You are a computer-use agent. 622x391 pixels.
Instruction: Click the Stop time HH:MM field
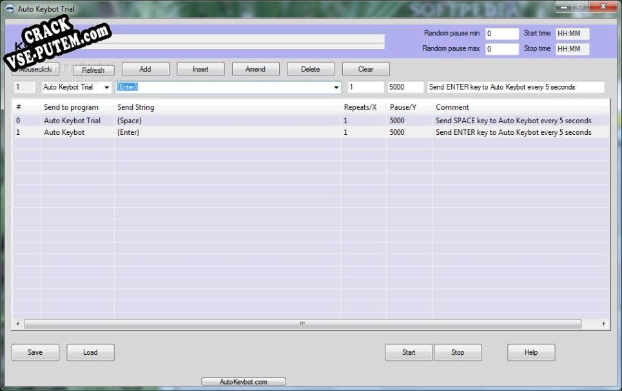tap(572, 49)
